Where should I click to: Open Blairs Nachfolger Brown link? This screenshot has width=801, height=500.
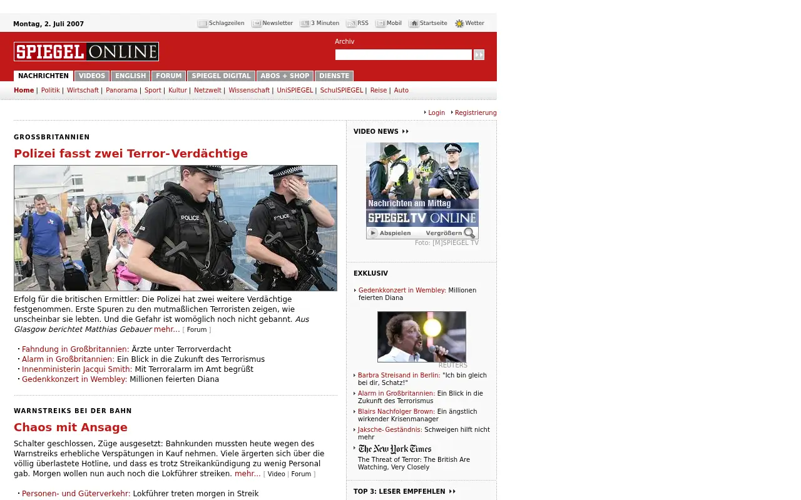396,412
